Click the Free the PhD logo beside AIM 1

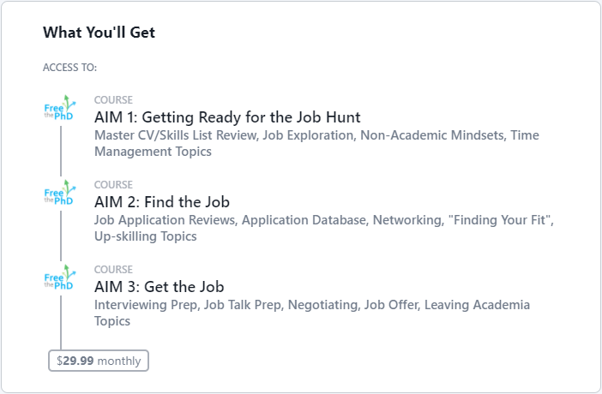60,108
